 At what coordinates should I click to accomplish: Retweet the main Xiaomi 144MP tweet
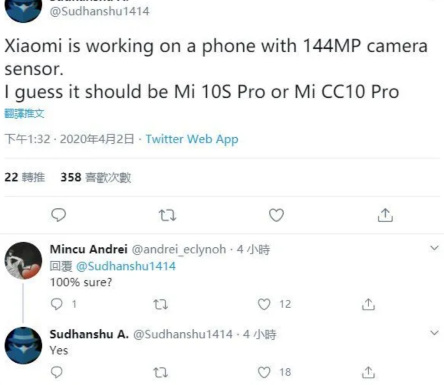tap(167, 215)
